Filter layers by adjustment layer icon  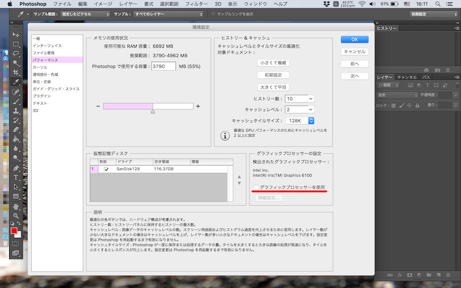click(419, 85)
